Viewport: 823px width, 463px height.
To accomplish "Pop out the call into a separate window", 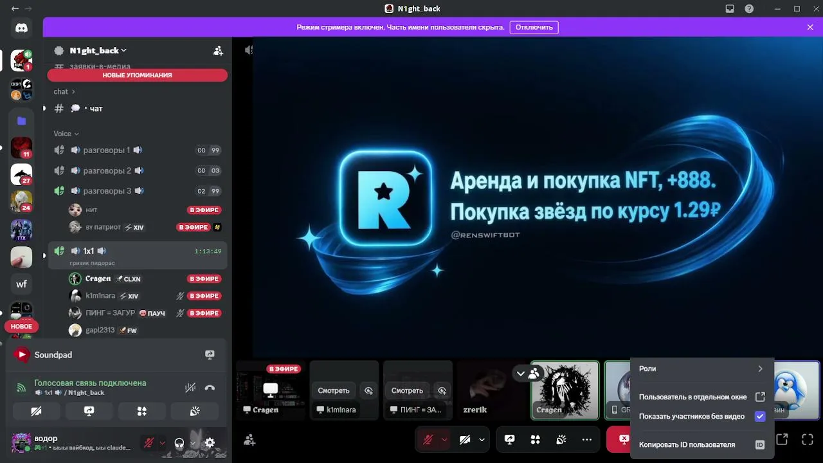I will tap(782, 440).
